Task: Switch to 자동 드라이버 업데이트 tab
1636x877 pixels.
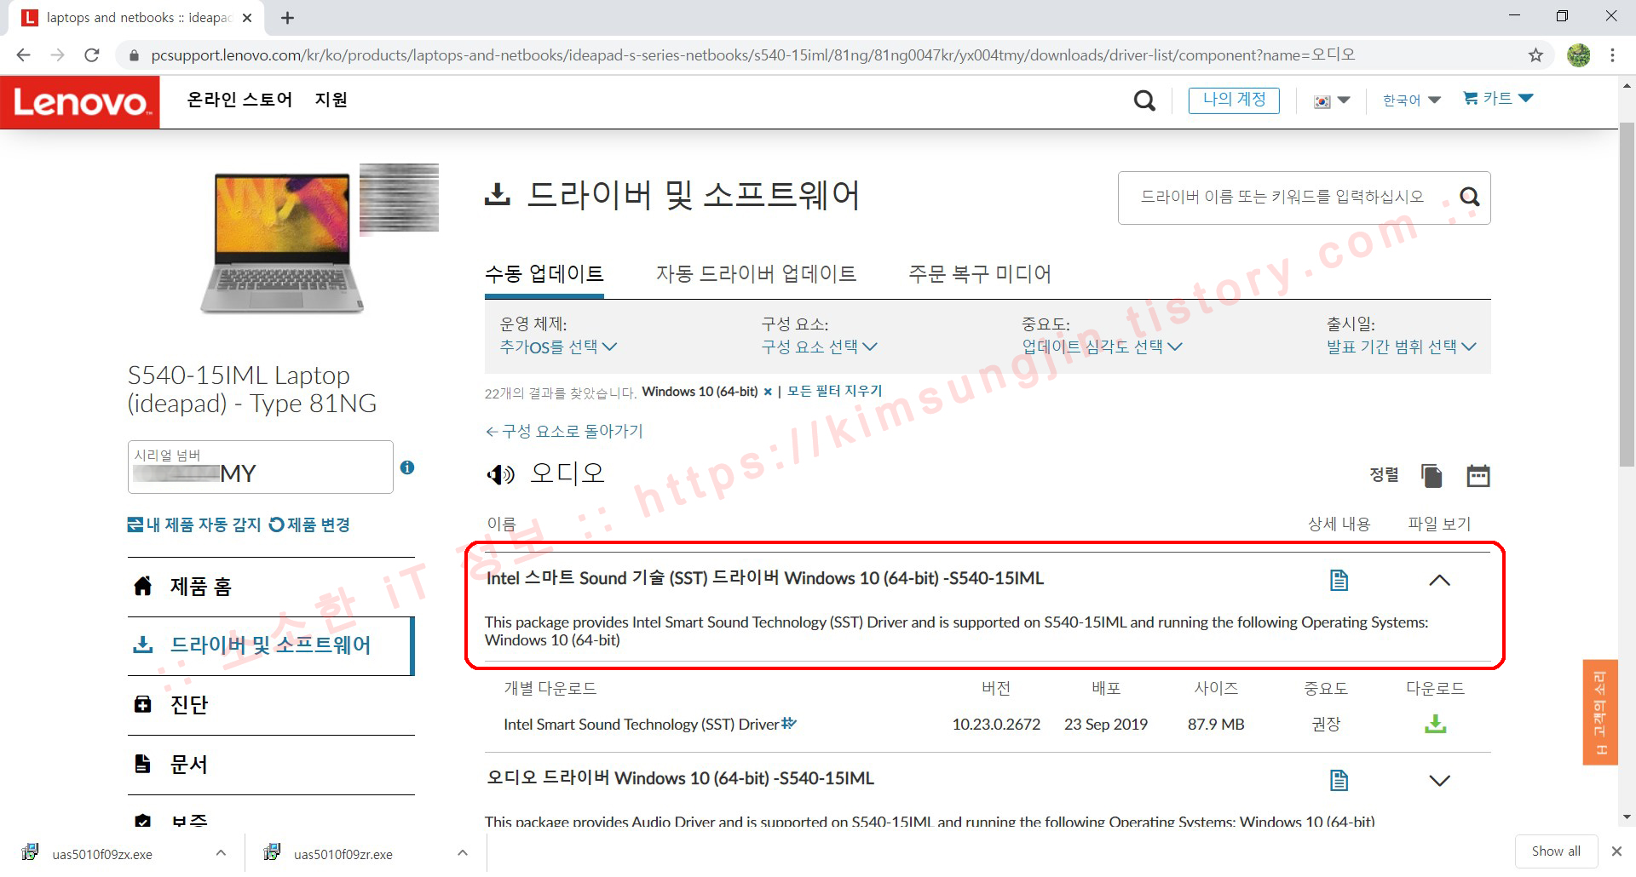Action: tap(756, 273)
